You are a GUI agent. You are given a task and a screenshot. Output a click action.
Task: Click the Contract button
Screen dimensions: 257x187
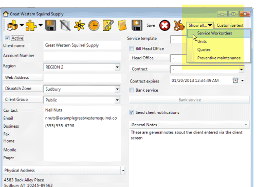[149, 69]
